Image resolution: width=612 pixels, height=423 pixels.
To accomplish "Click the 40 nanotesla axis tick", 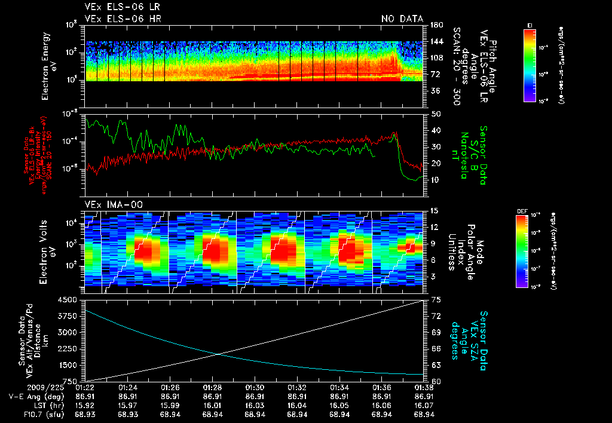I will point(435,130).
